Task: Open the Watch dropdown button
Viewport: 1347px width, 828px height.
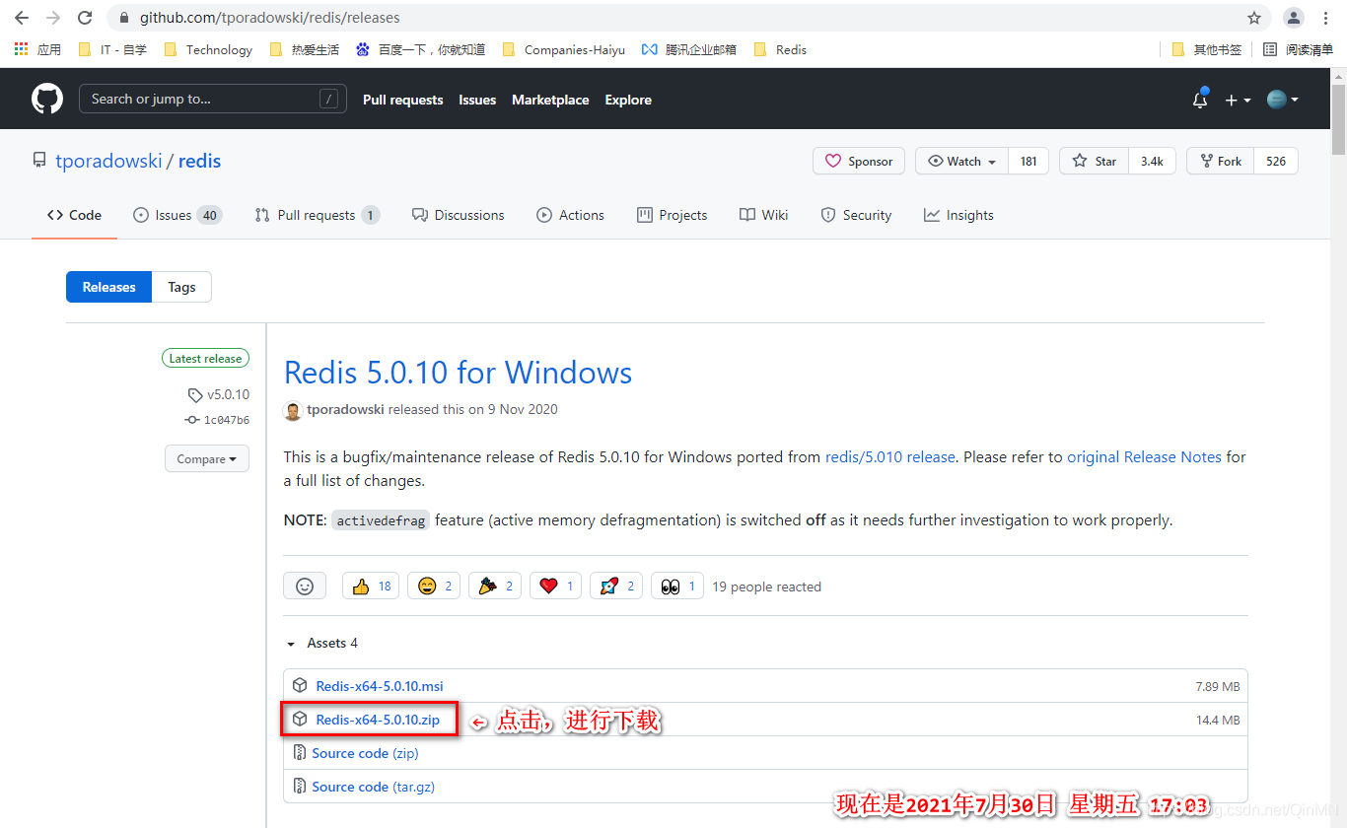Action: [961, 161]
